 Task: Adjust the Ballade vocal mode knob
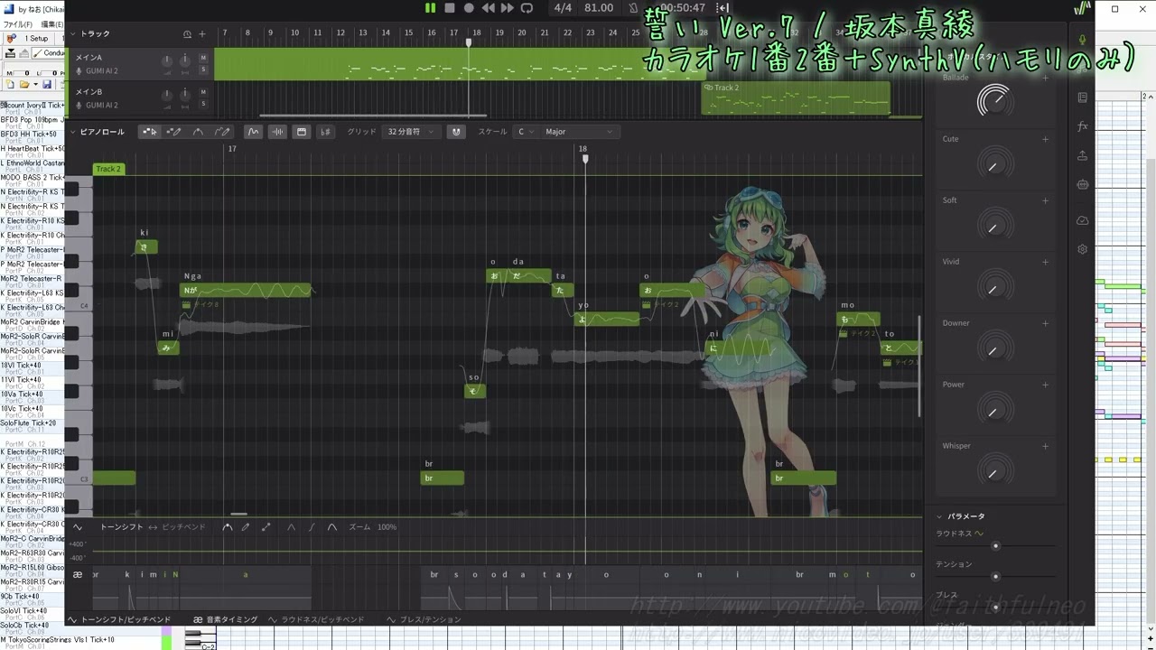point(994,101)
